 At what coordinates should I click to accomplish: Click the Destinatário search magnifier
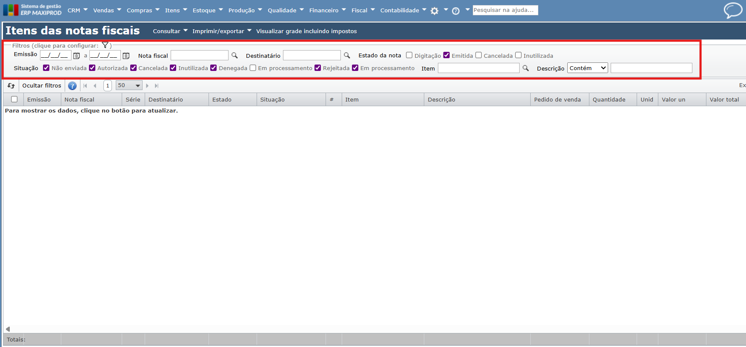pos(347,55)
